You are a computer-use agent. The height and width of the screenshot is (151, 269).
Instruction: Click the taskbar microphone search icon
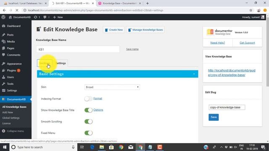click(x=73, y=147)
